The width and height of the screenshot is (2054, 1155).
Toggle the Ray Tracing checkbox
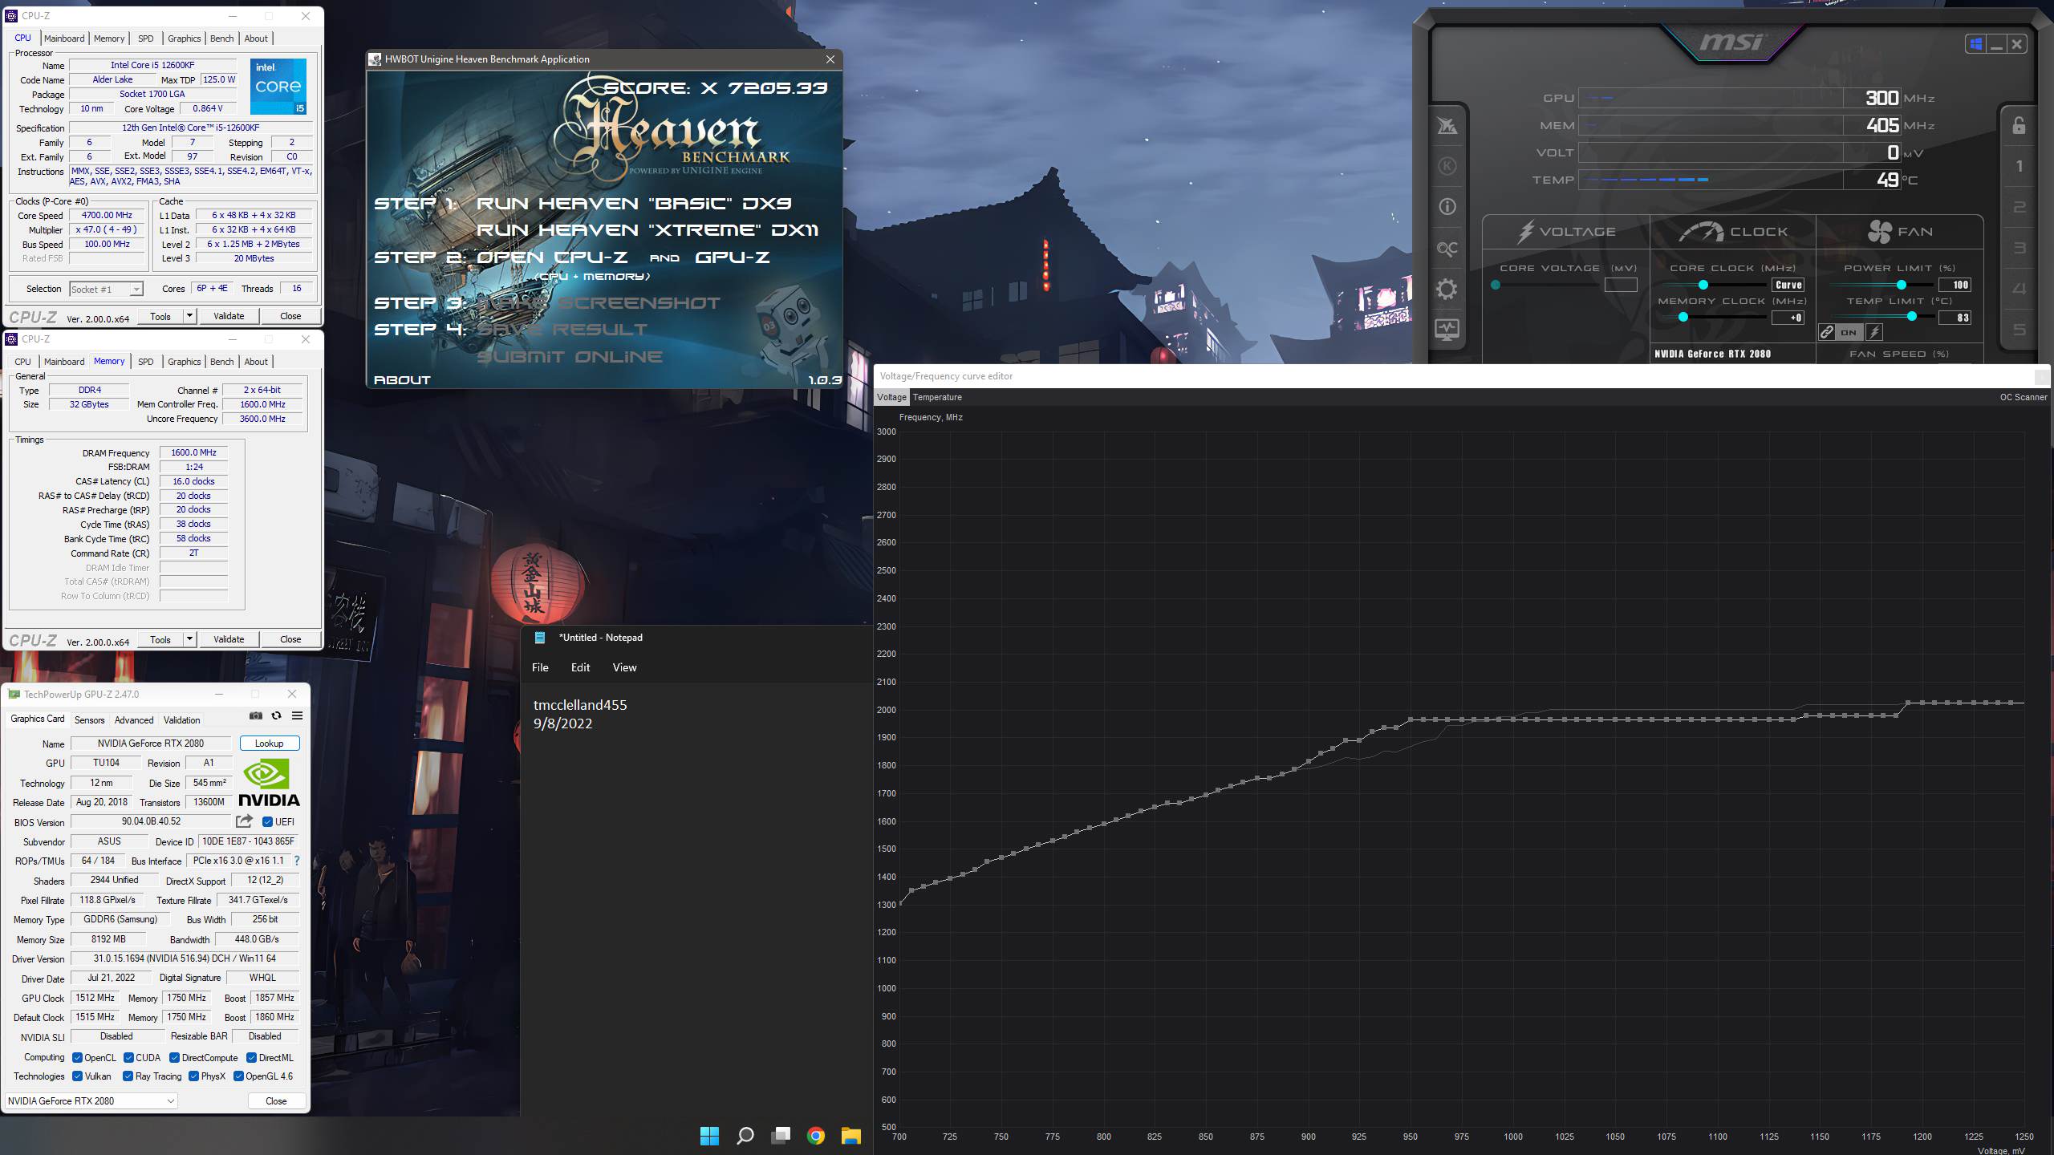[128, 1076]
